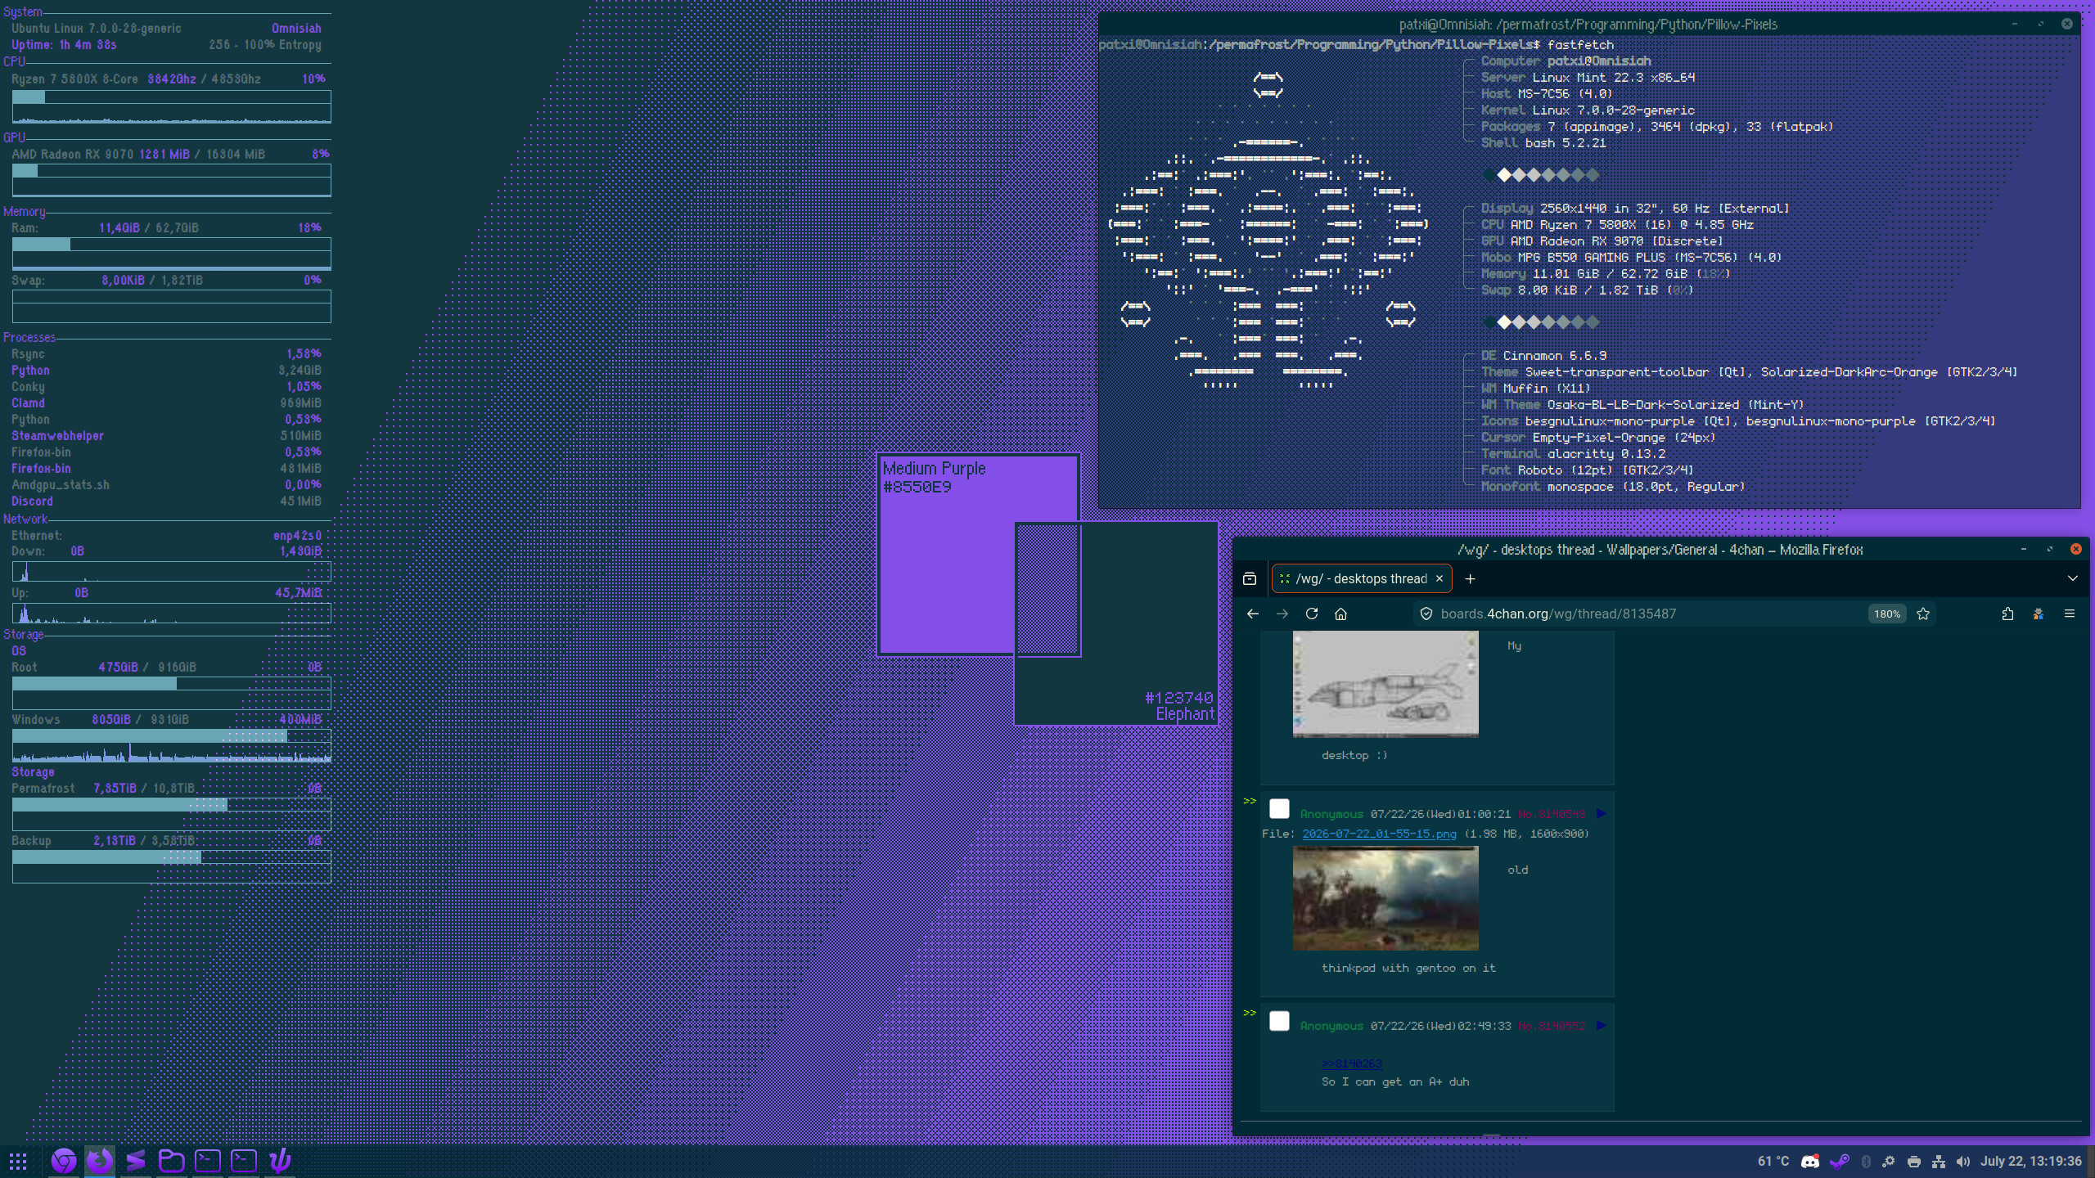Open the Firefox tab overview icon left of the tab

pos(1250,579)
